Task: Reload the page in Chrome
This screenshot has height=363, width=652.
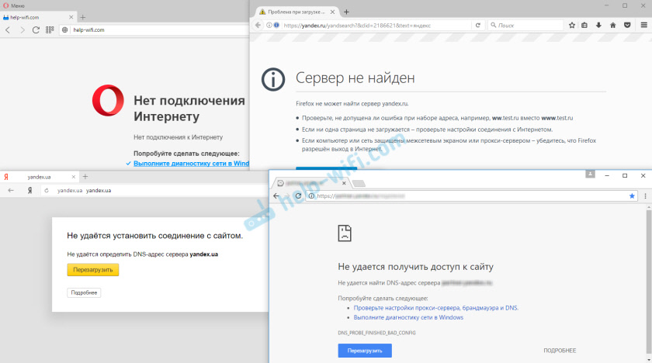Action: point(298,195)
